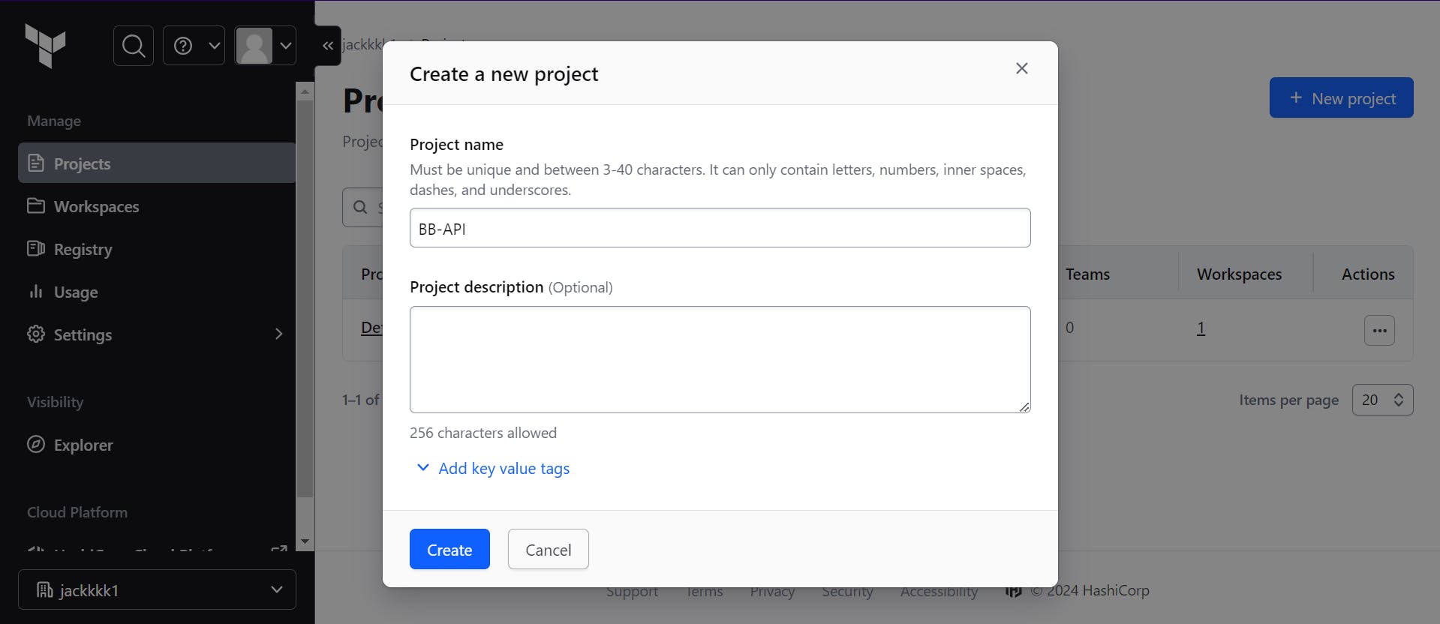Click the '256 characters allowed' text
1440x624 pixels.
point(483,433)
